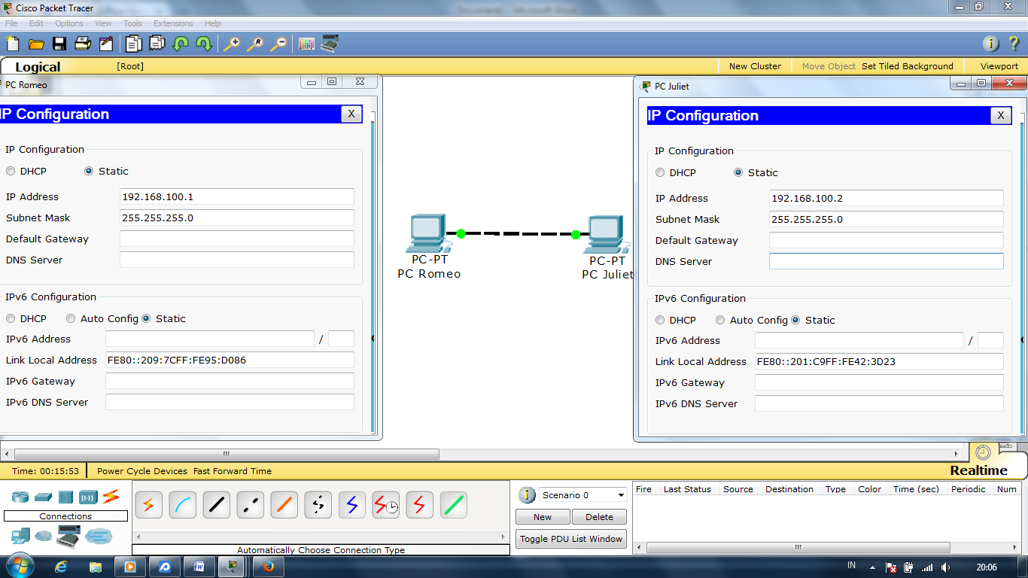
Task: Open the Extensions menu
Action: point(173,23)
